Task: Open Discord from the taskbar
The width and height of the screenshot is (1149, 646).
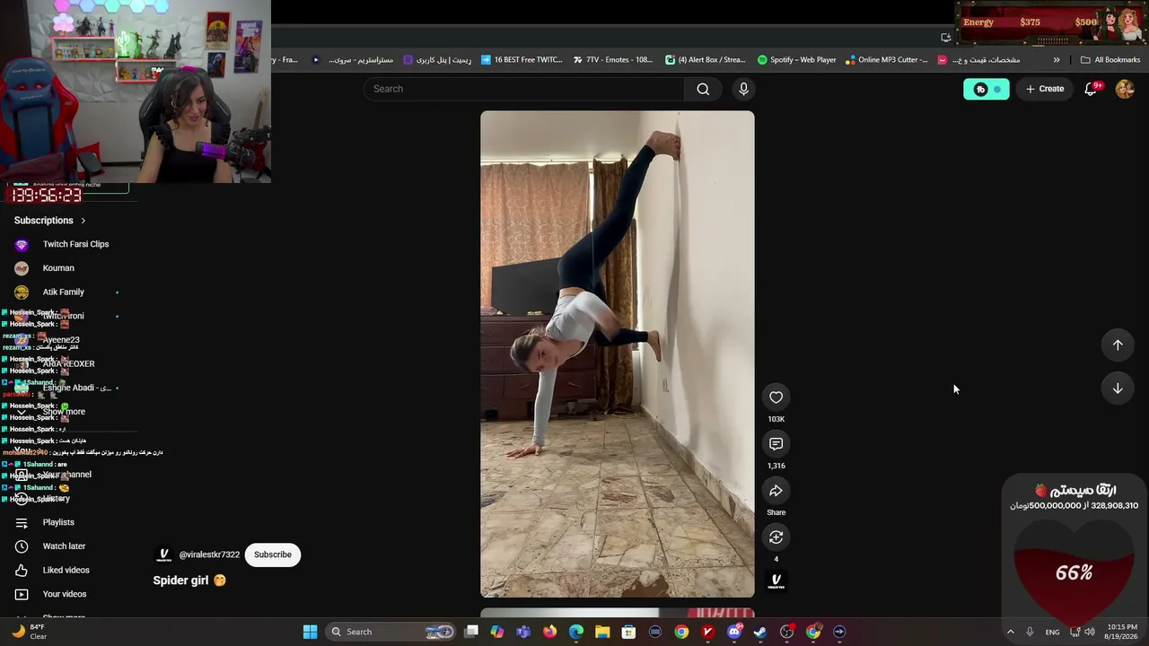Action: 734,632
